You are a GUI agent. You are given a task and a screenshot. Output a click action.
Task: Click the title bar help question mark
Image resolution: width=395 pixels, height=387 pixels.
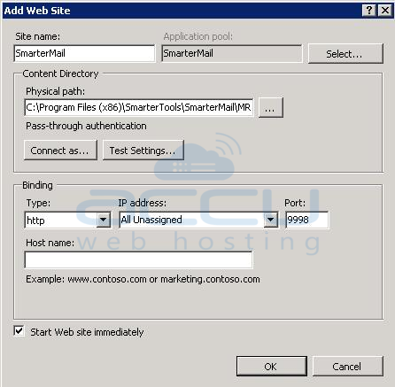369,11
